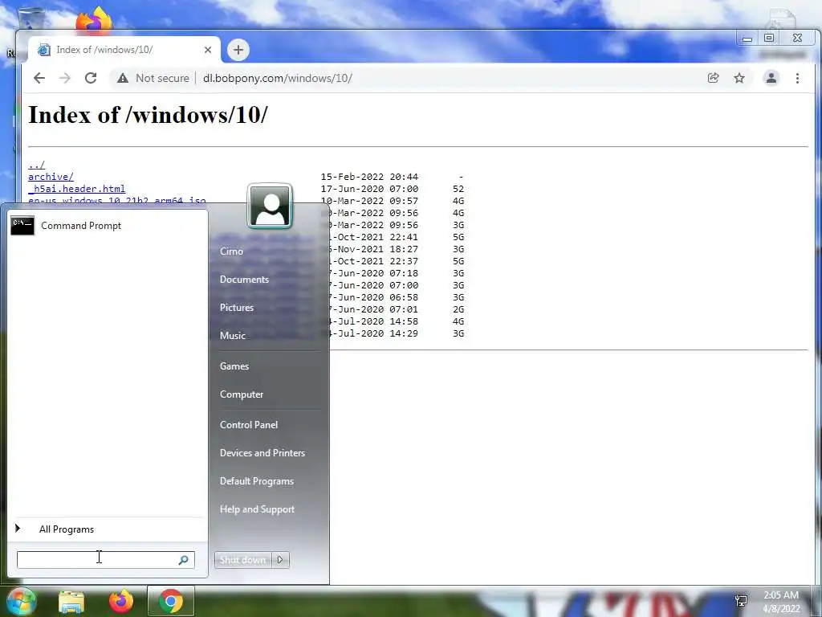Open the archive/ folder link
This screenshot has width=822, height=617.
coord(51,177)
